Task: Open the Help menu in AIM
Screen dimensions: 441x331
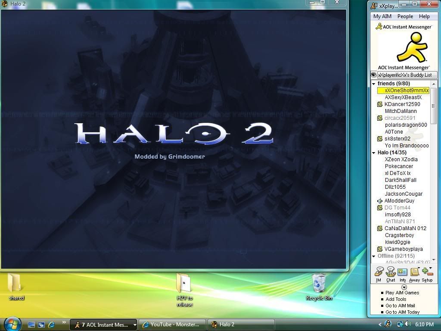Action: pos(424,16)
